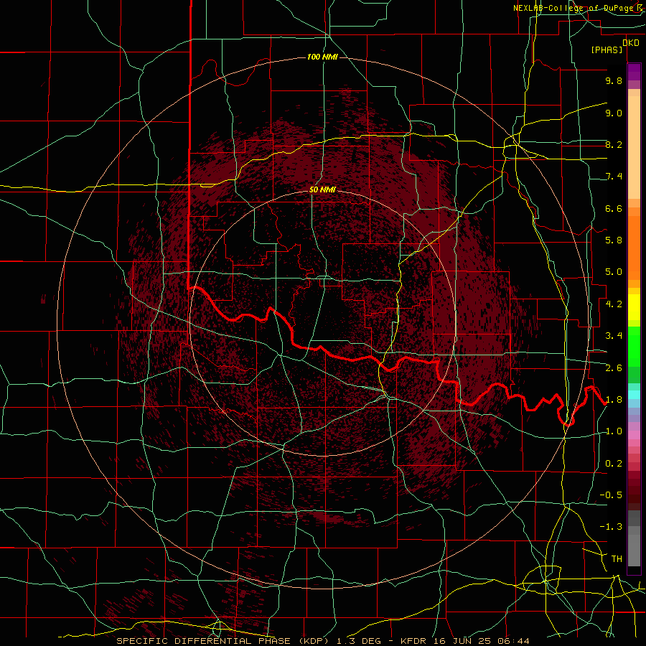Click the 5.0 value on the color scale
This screenshot has width=646, height=646.
(614, 272)
